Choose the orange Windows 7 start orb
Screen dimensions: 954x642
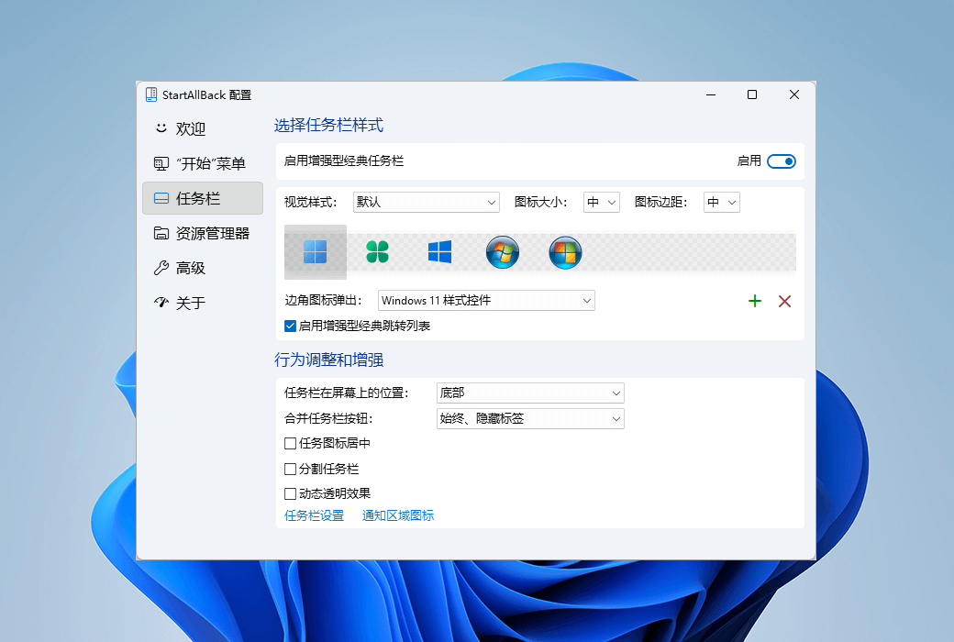pyautogui.click(x=564, y=251)
